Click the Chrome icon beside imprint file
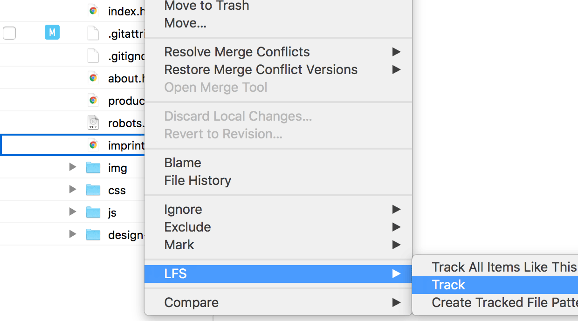The height and width of the screenshot is (321, 578). 93,145
